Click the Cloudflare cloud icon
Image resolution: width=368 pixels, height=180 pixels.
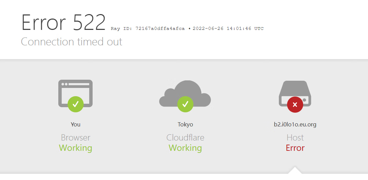coord(185,93)
